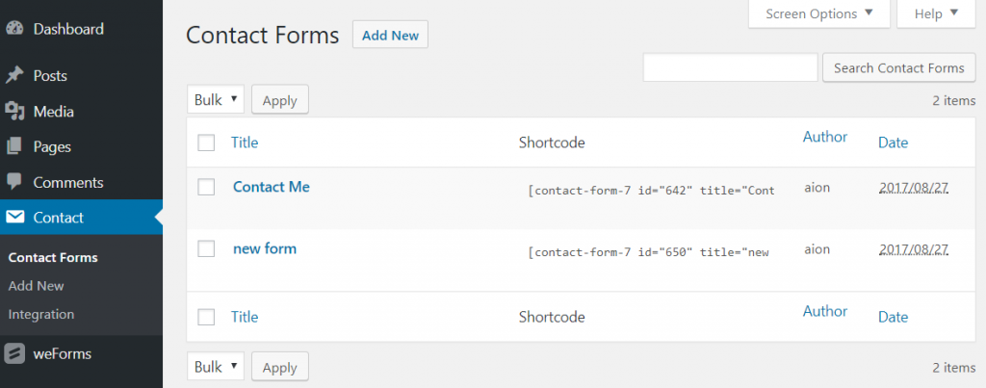Expand the Help dropdown tab

click(937, 13)
